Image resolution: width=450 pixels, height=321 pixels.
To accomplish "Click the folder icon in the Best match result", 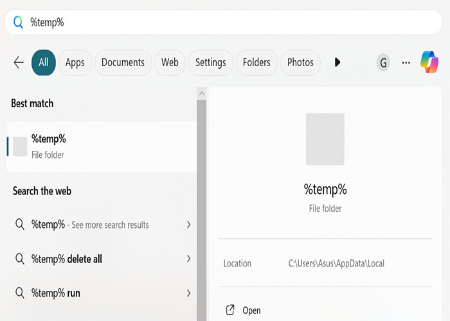I will [20, 146].
